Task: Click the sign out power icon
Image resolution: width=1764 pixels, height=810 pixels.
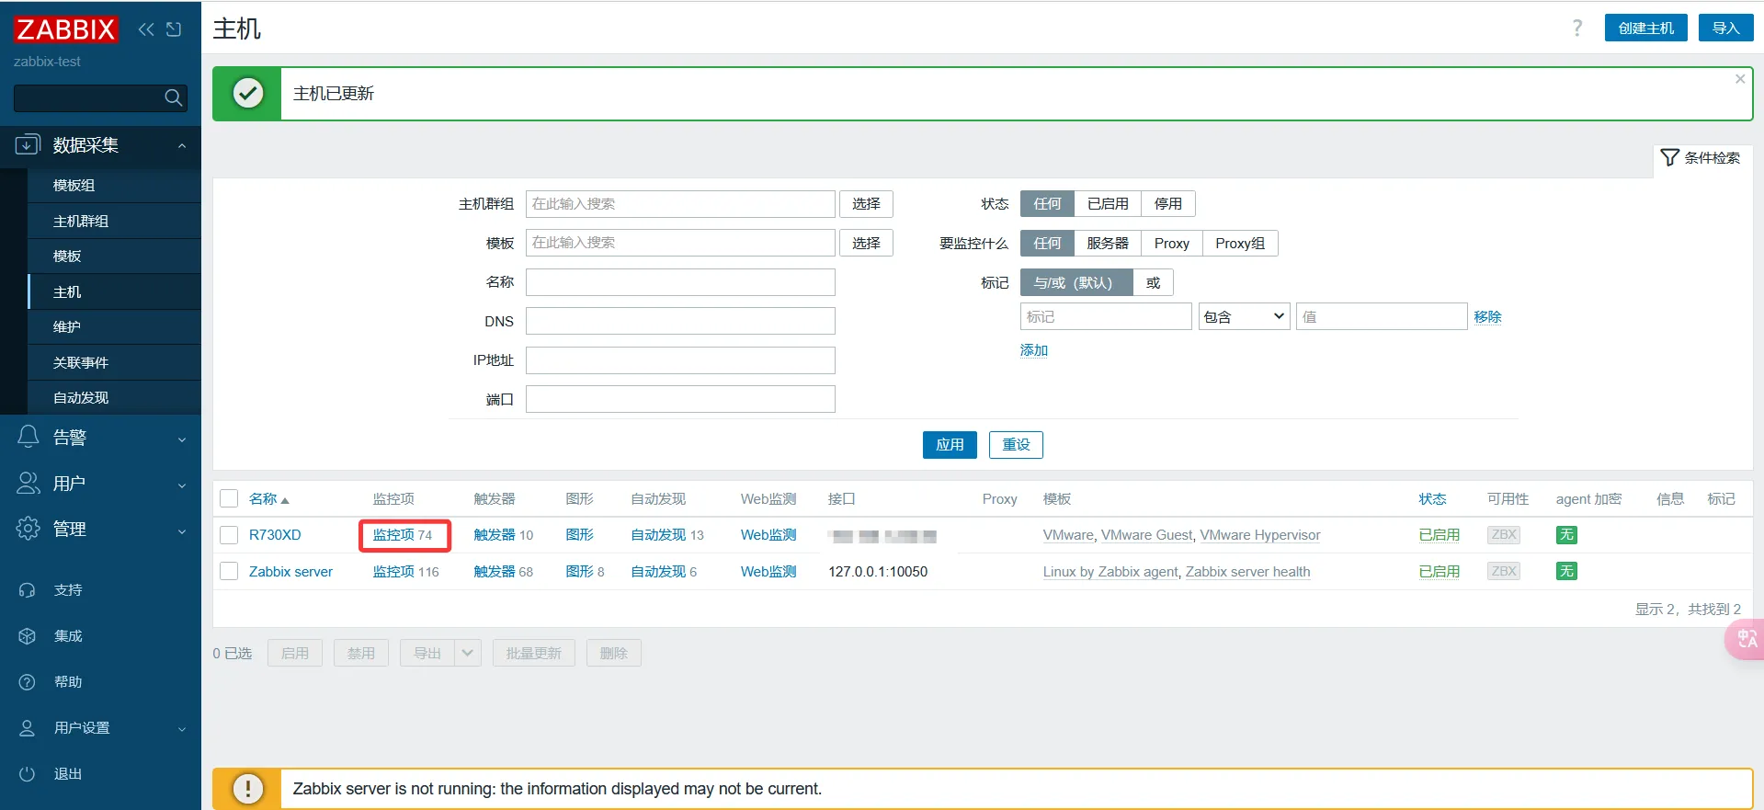Action: coord(28,774)
